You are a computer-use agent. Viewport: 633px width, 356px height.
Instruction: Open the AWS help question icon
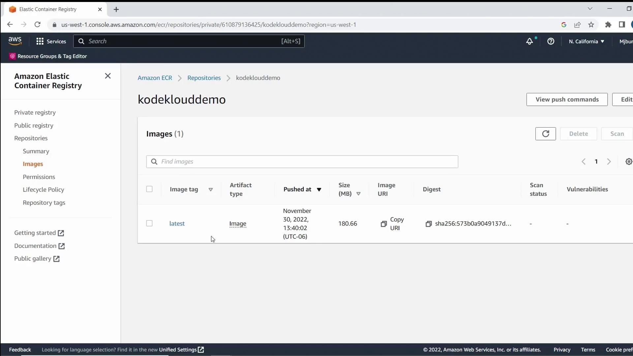coord(551,41)
